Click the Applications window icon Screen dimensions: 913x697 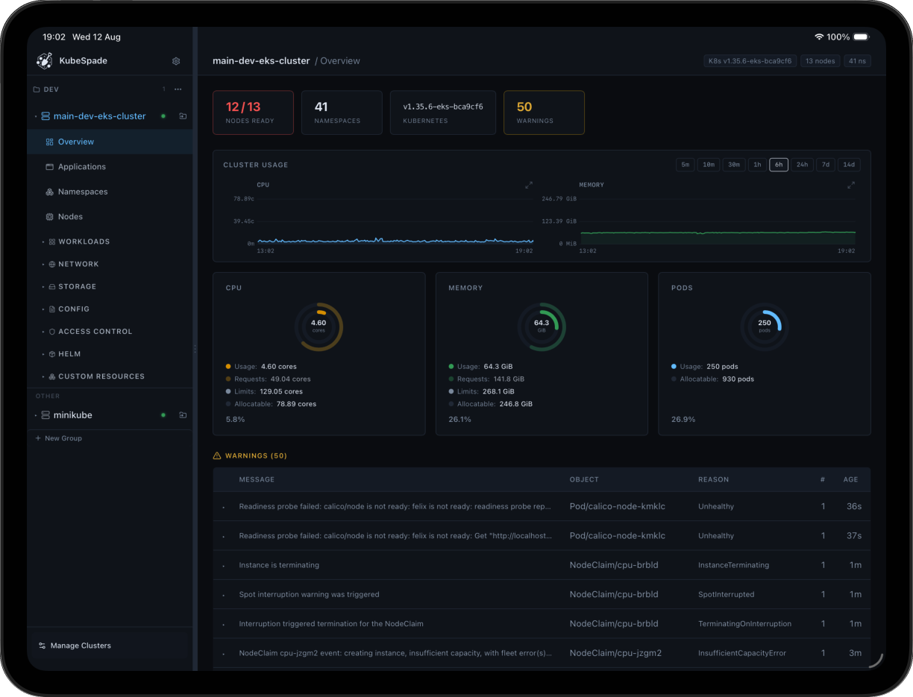tap(50, 167)
